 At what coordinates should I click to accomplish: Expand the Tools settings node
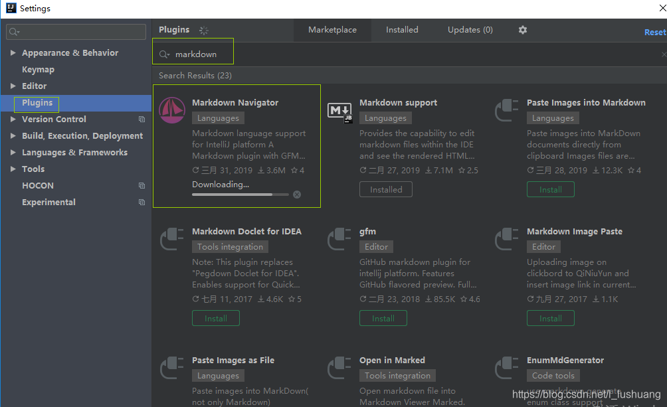pos(13,169)
